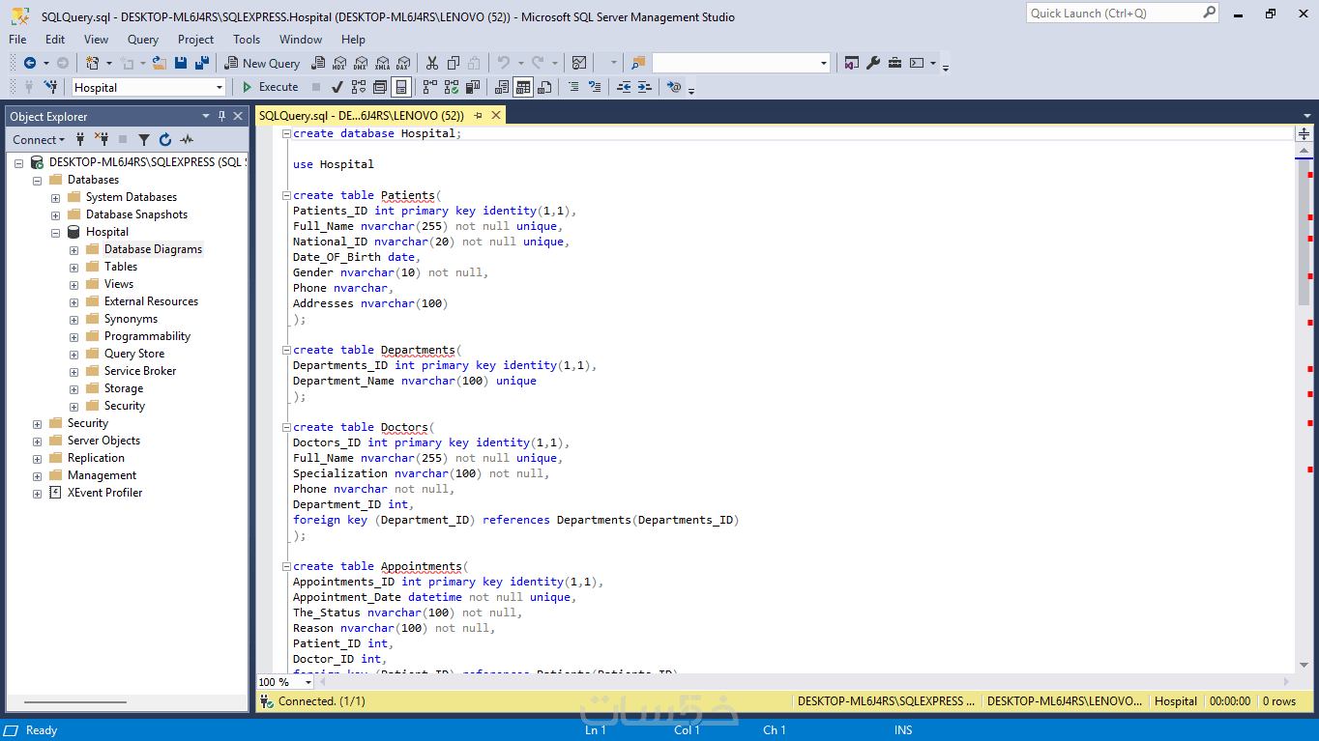
Task: Click the Parse checkmark icon
Action: [339, 87]
